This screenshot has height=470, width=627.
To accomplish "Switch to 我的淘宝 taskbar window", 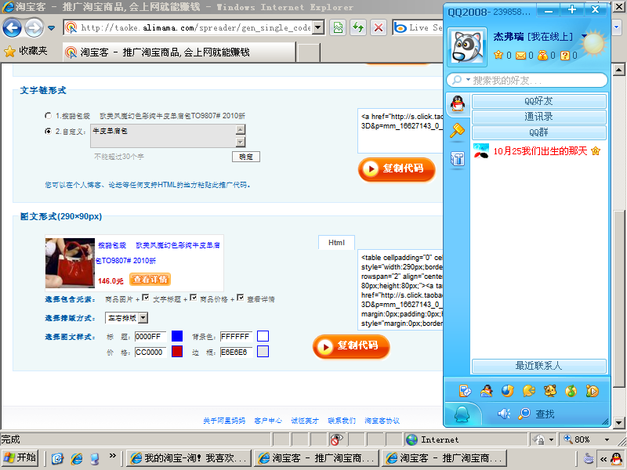I will [x=189, y=458].
